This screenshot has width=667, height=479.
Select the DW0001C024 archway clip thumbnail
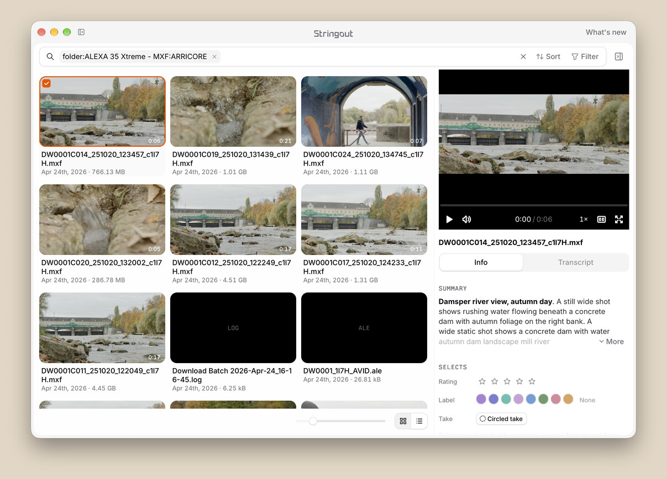coord(364,111)
